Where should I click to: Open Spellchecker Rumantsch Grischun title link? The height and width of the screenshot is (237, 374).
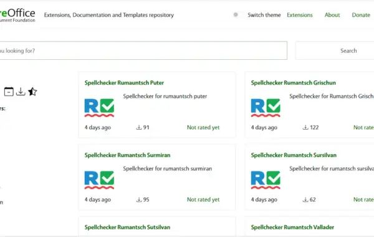tap(293, 83)
